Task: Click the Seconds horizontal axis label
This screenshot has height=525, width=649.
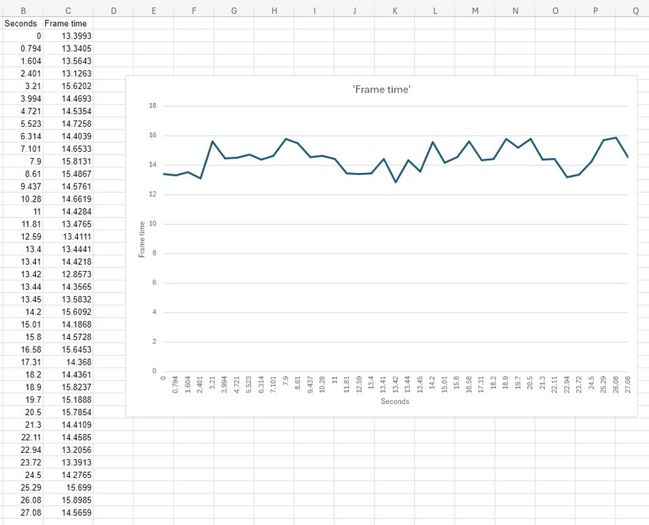Action: pos(395,401)
